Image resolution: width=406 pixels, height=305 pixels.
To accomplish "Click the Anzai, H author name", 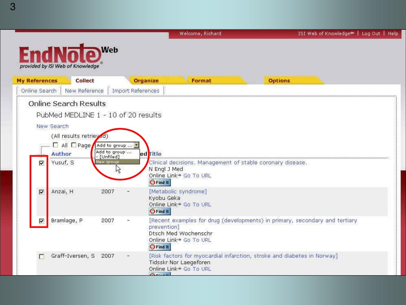I will (x=62, y=192).
